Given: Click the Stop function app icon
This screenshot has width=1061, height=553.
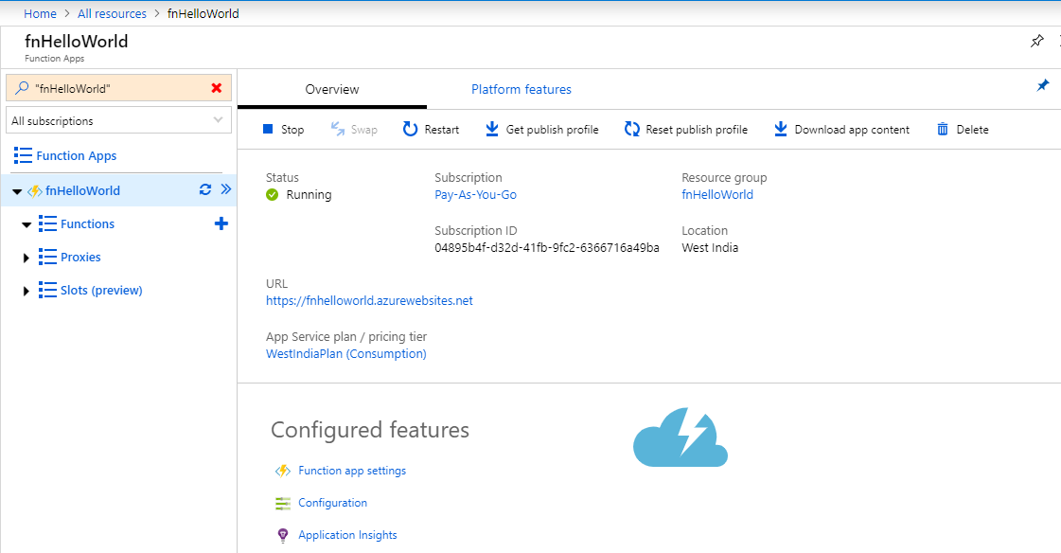Looking at the screenshot, I should coord(268,130).
